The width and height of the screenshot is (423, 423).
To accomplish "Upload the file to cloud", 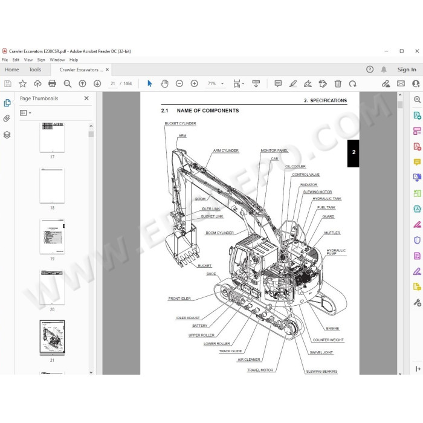I will click(37, 83).
